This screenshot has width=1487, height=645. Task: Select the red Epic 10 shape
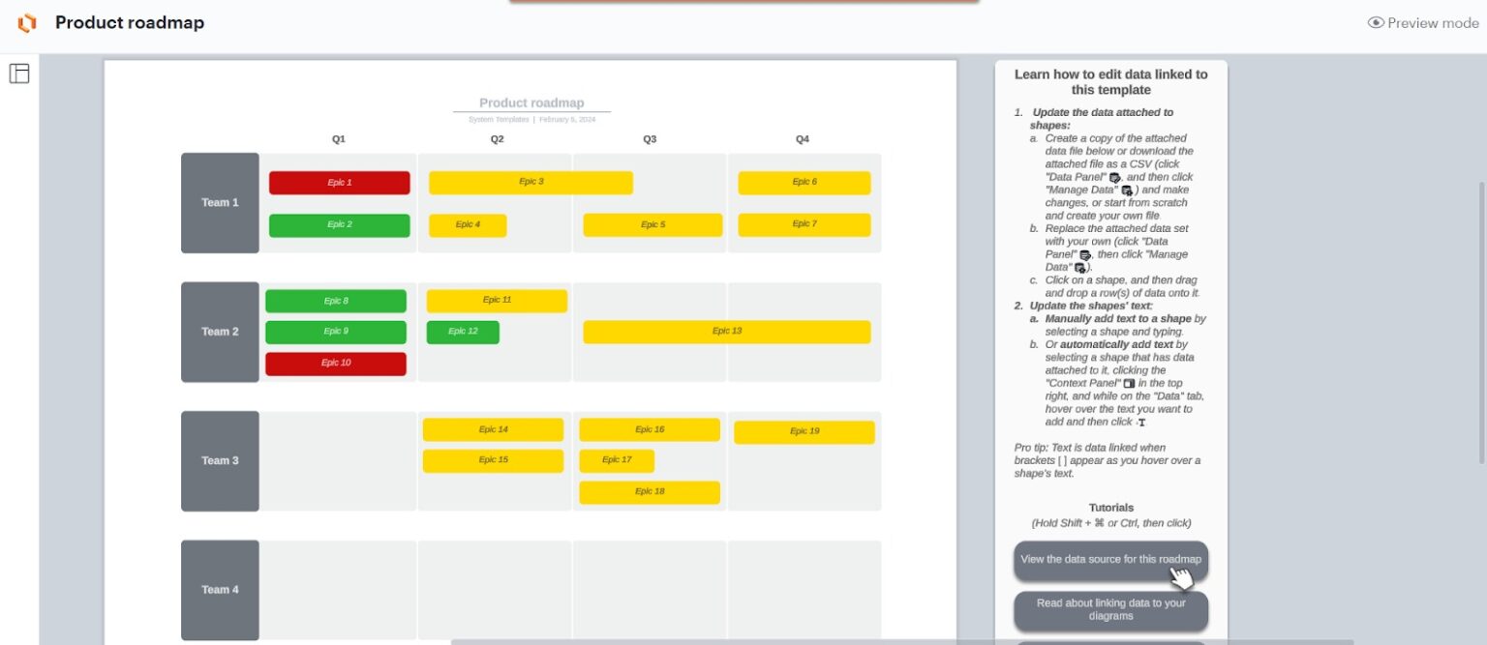(336, 363)
